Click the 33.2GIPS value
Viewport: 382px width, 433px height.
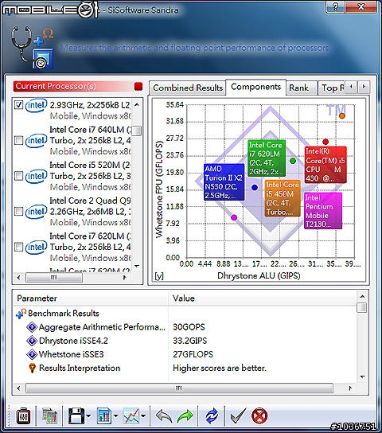(x=190, y=341)
